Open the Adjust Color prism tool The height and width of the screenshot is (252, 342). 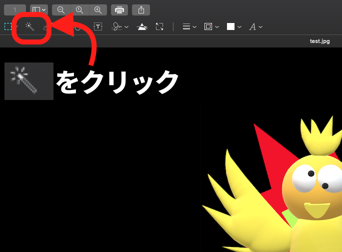[142, 26]
